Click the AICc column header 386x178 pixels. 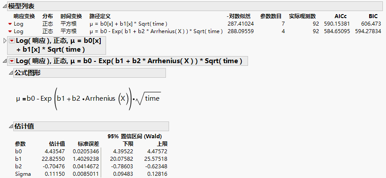click(x=340, y=16)
